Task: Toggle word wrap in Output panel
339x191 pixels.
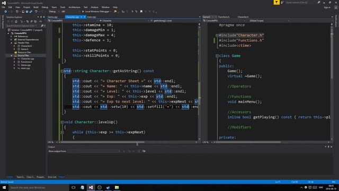Action: pyautogui.click(x=144, y=151)
